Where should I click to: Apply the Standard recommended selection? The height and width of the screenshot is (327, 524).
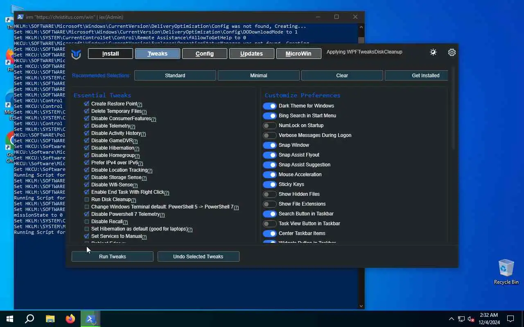point(175,76)
